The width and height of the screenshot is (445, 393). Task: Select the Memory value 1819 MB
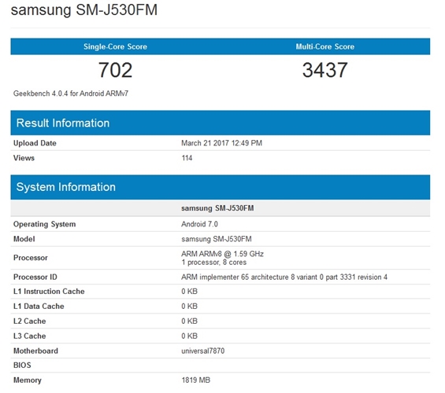click(196, 380)
